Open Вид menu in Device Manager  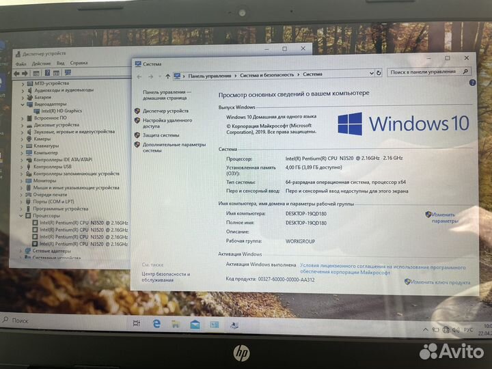point(60,64)
